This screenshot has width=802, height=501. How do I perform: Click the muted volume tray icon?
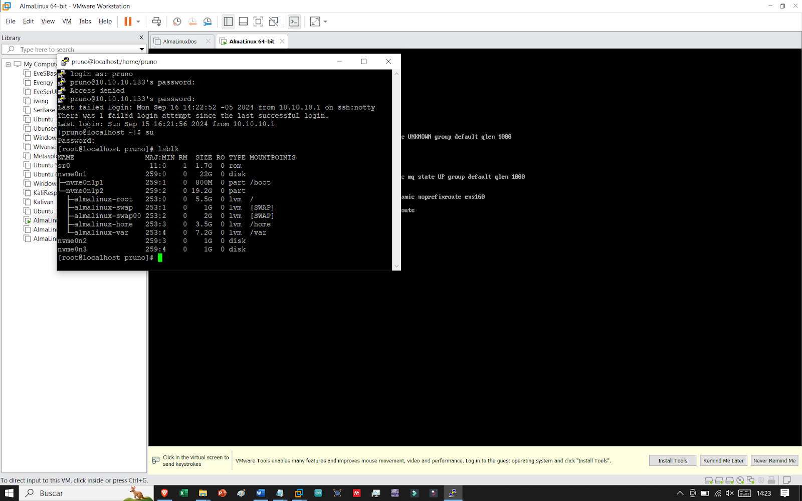tap(730, 493)
